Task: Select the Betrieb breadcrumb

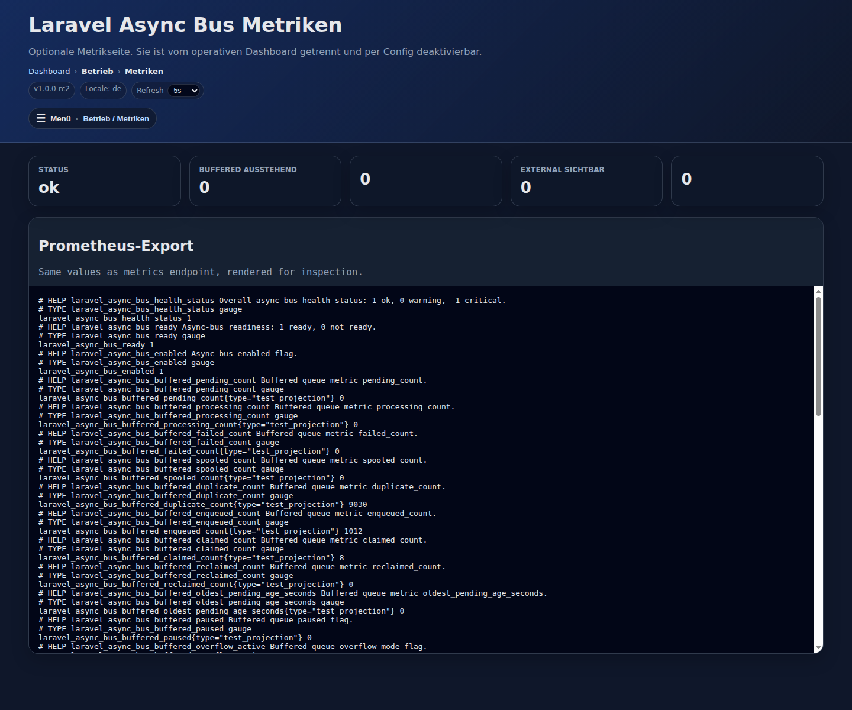Action: 97,71
